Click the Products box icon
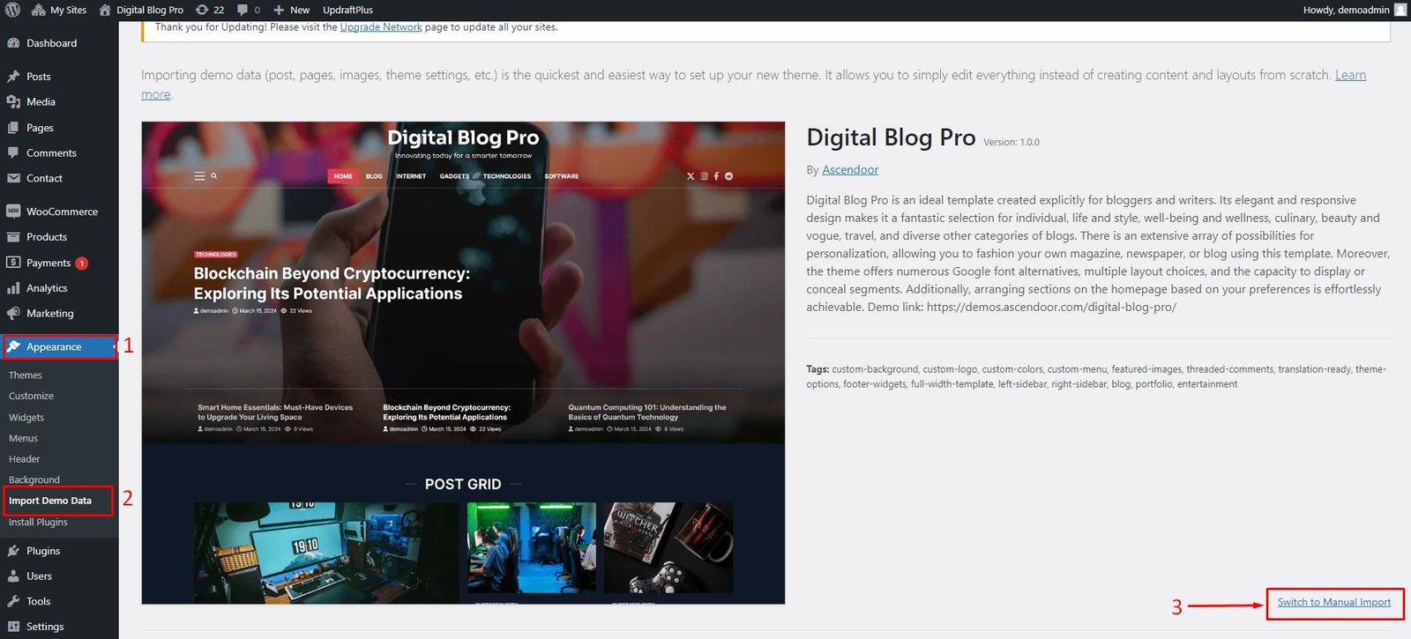This screenshot has height=639, width=1411. coord(13,237)
